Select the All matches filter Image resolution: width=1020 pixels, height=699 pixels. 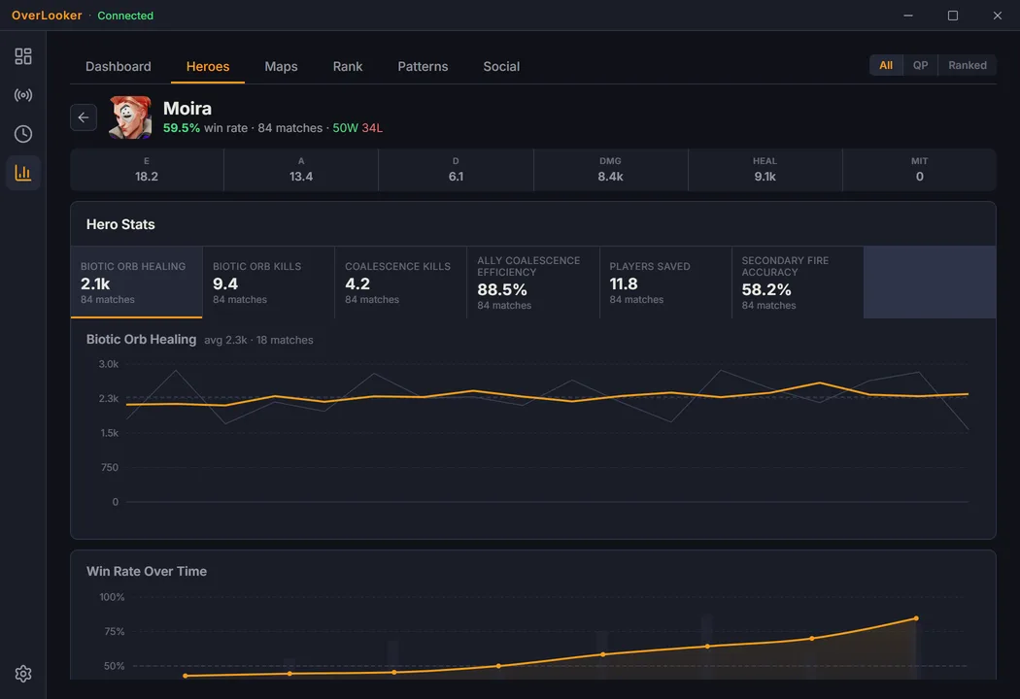tap(886, 65)
